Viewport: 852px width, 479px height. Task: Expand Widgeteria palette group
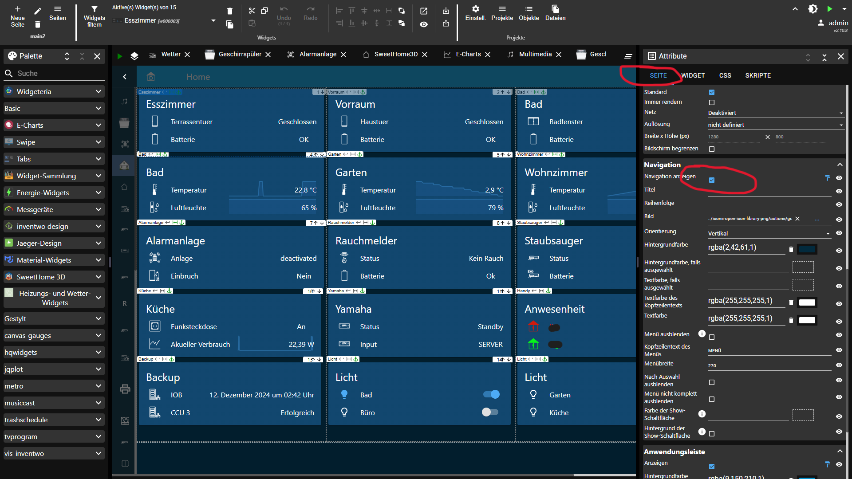(54, 91)
